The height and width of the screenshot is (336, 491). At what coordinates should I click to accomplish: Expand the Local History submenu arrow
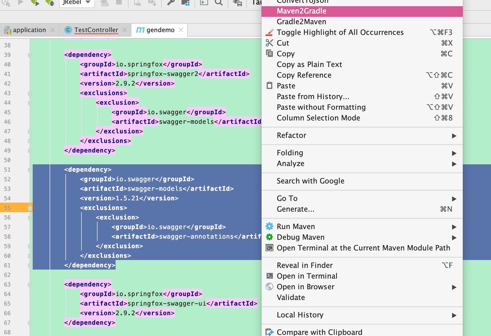(x=454, y=315)
